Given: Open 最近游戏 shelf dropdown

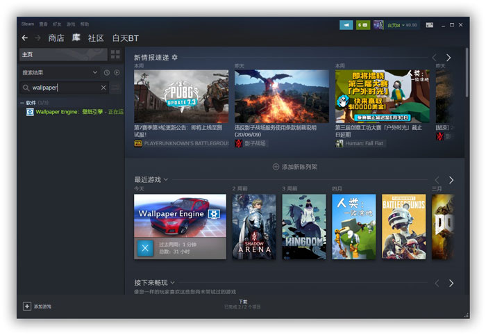Looking at the screenshot, I should coord(165,180).
